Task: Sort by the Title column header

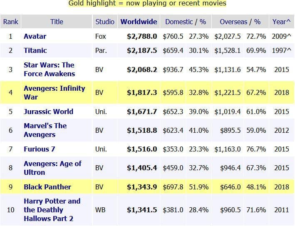Action: 57,22
